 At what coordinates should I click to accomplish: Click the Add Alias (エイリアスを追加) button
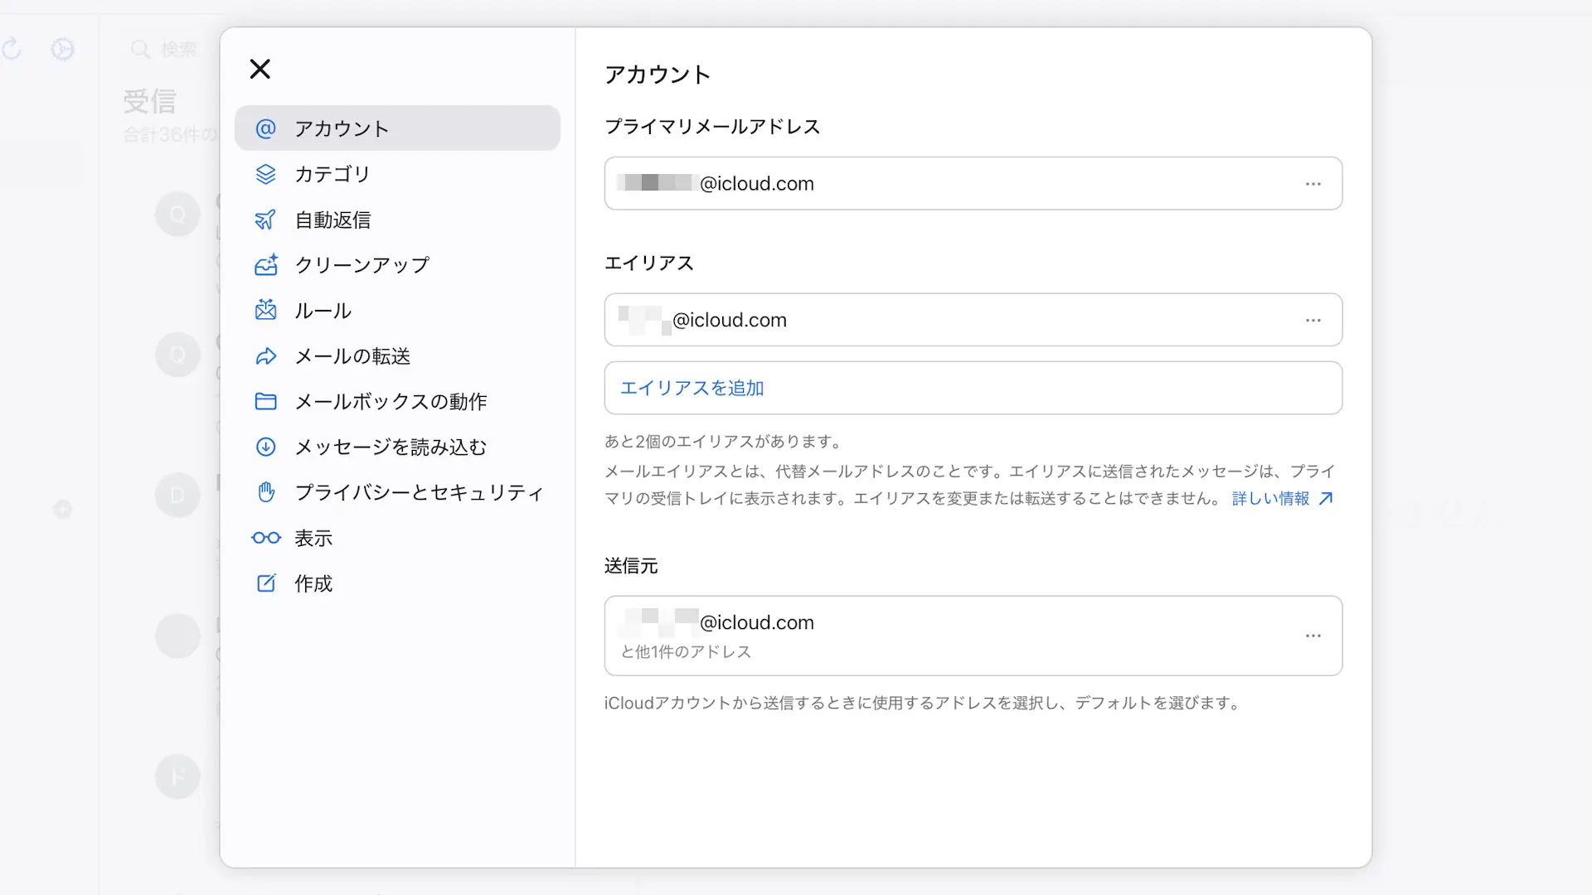692,388
